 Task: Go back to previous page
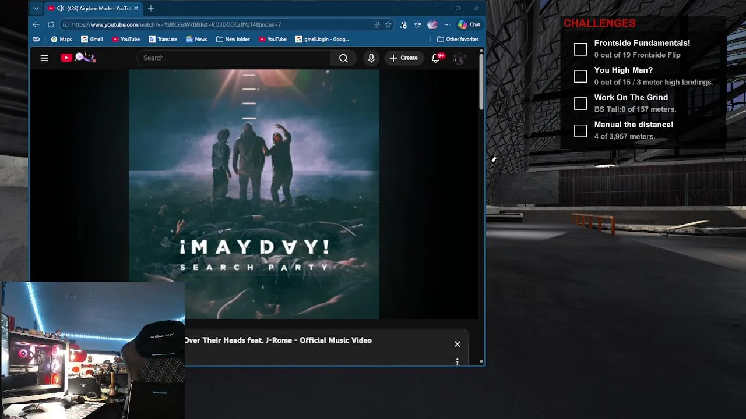coord(36,24)
